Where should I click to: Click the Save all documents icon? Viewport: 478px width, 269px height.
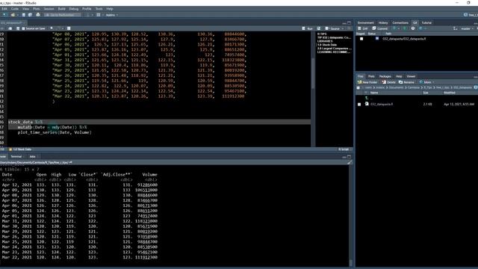[x=30, y=15]
